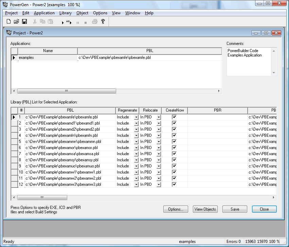Open the Project menu

point(11,13)
